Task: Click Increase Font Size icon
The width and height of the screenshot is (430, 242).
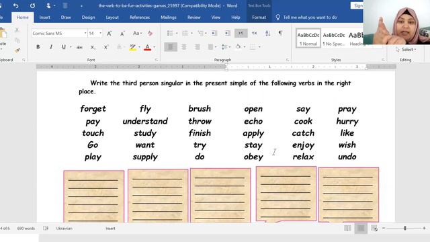Action: [x=109, y=34]
